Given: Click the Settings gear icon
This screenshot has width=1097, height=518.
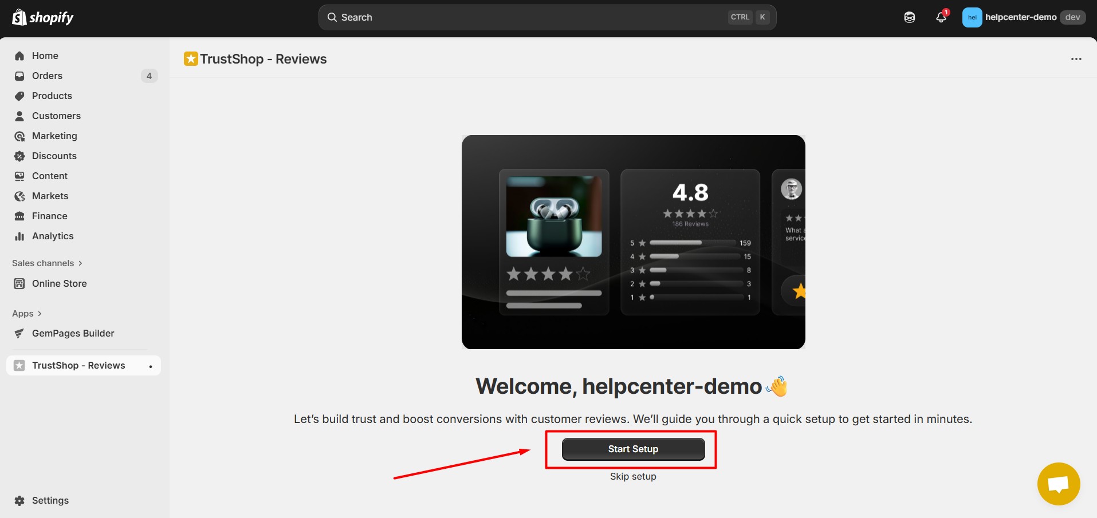Looking at the screenshot, I should (19, 500).
